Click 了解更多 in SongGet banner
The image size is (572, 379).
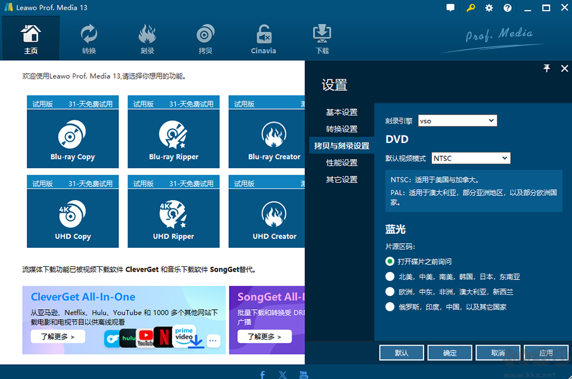coord(265,336)
